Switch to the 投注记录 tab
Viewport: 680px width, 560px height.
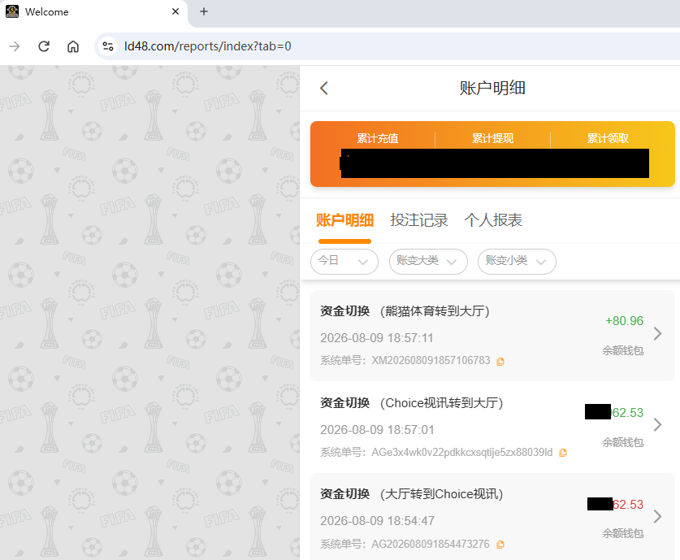coord(419,220)
